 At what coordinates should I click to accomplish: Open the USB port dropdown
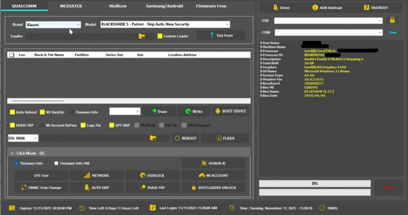328,21
